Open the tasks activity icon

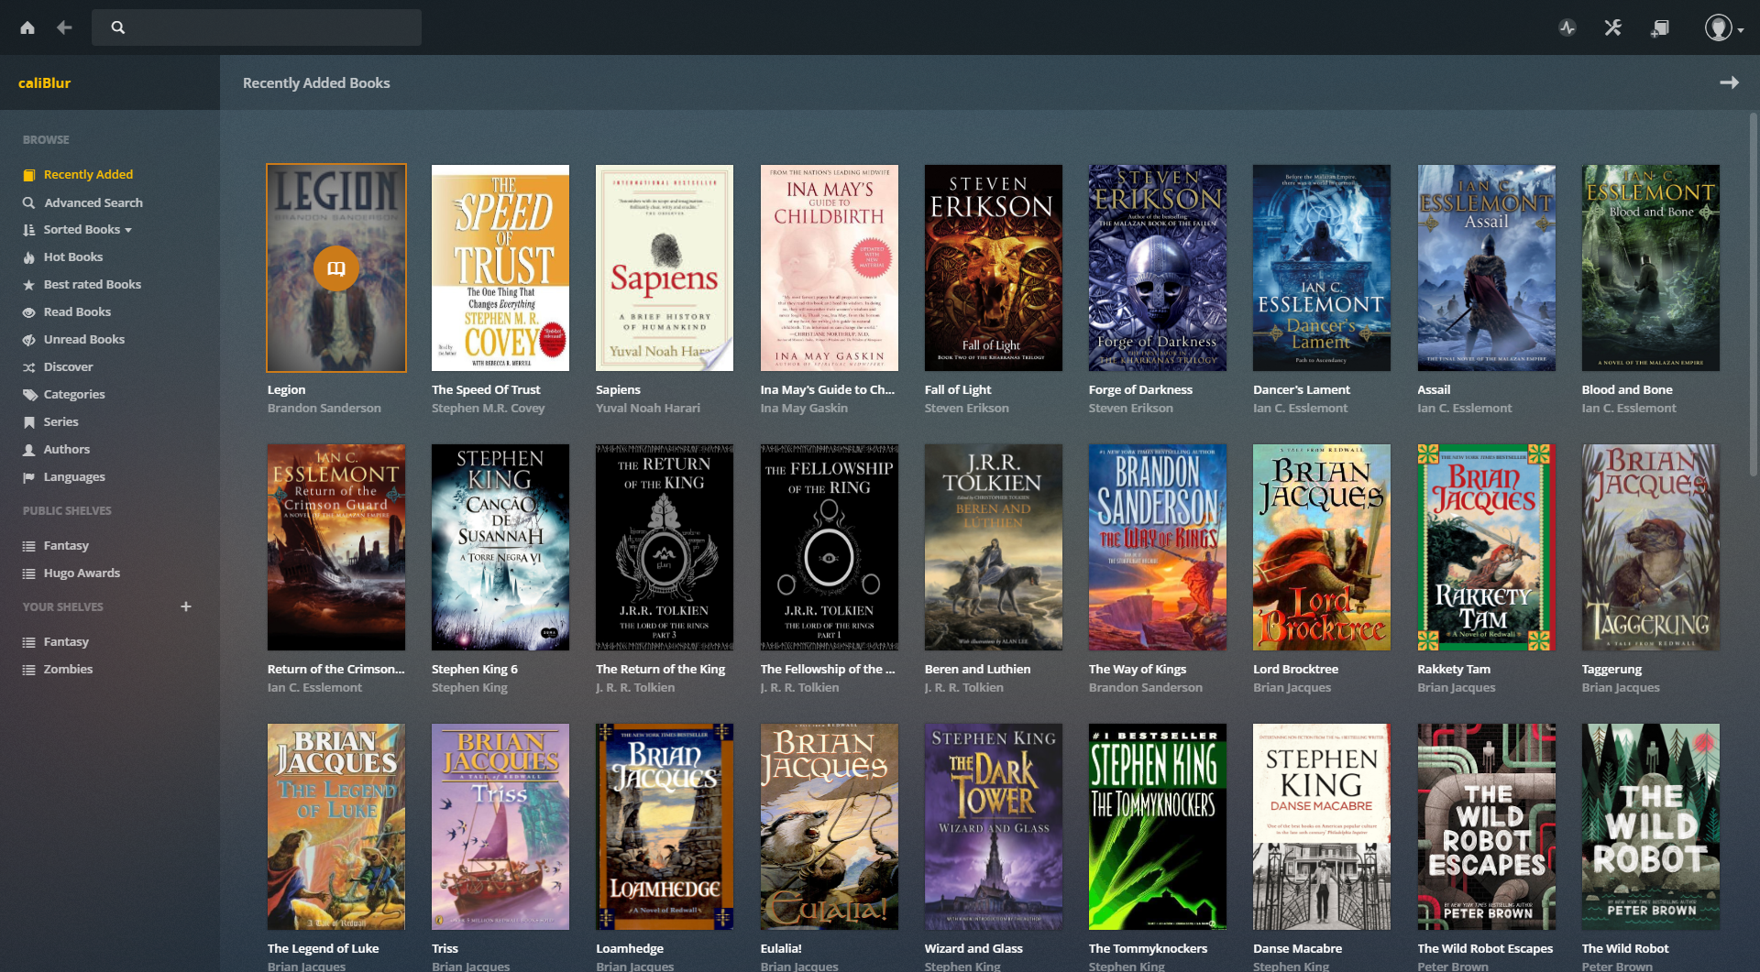tap(1567, 27)
